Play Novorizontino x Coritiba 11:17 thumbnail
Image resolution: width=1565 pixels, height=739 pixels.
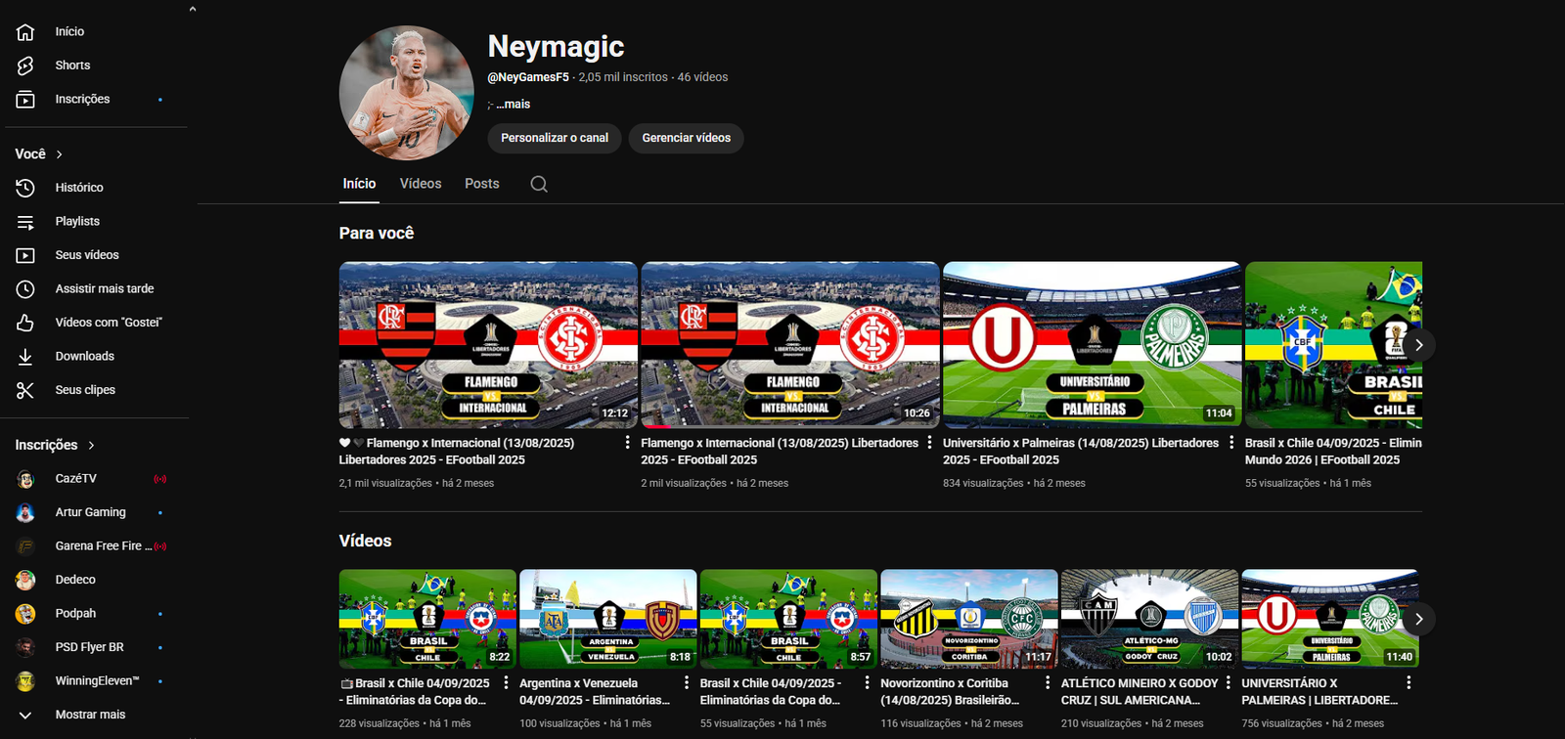coord(969,619)
